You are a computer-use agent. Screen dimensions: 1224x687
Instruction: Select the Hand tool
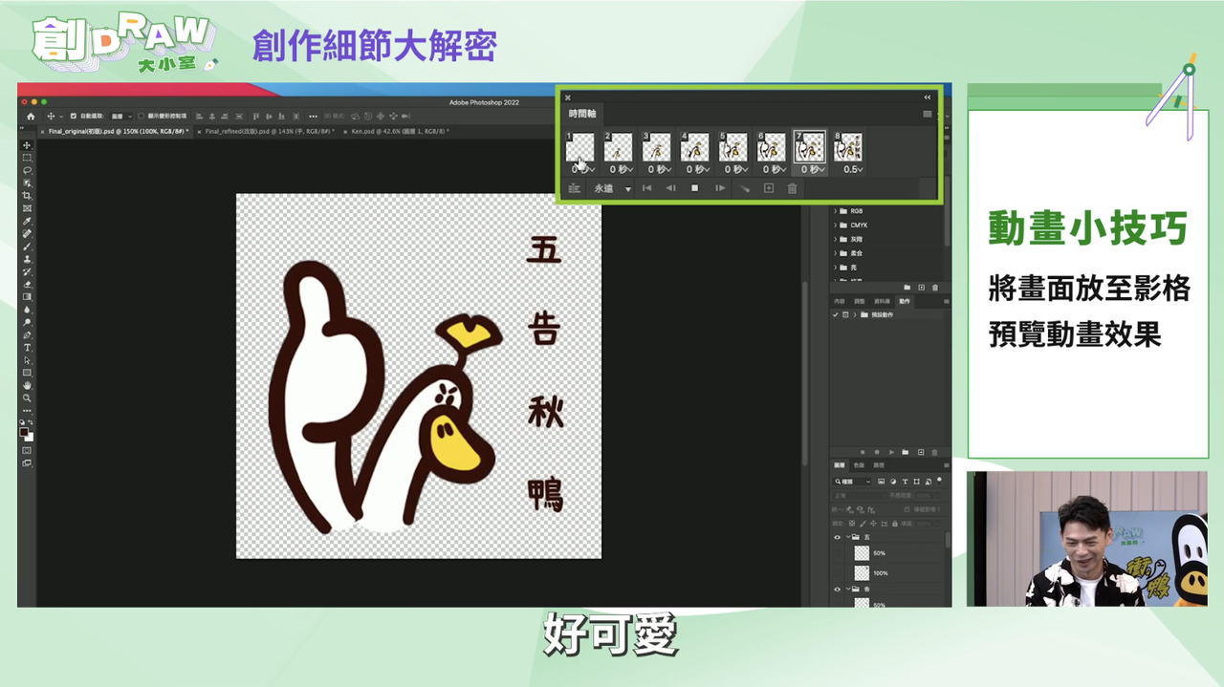27,385
